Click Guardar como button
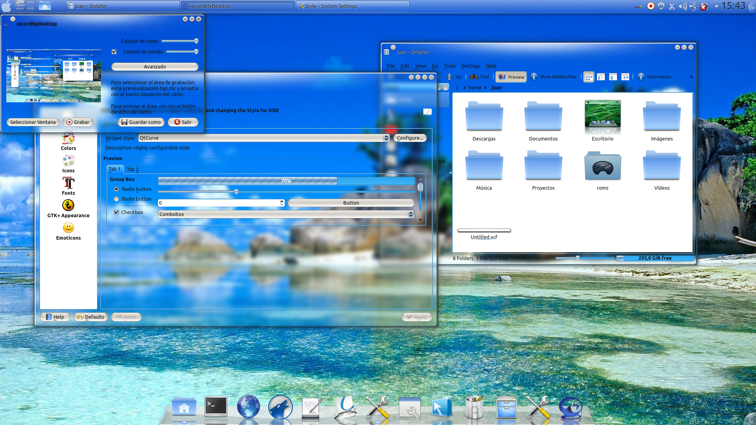Image resolution: width=756 pixels, height=425 pixels. pyautogui.click(x=141, y=122)
